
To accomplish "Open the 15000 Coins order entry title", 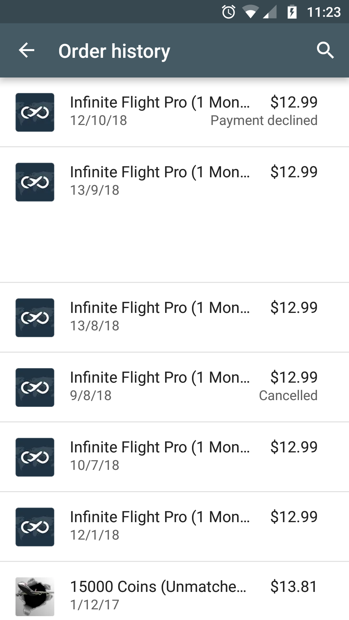I will 158,587.
